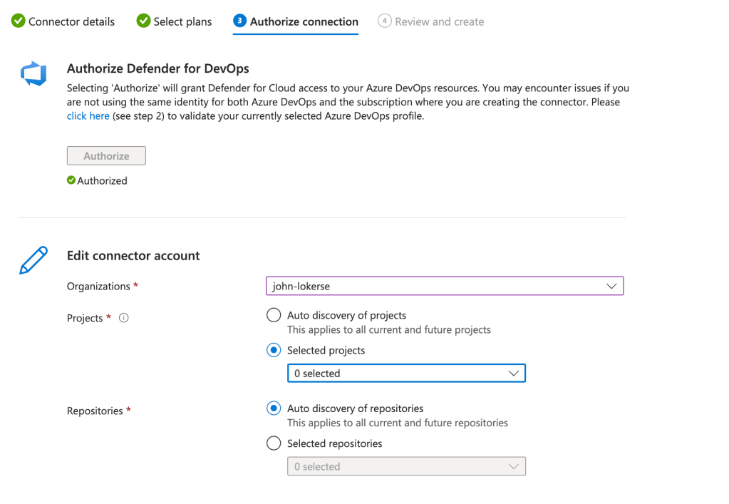Go to the Connector details tab
Screen dimensions: 729x504
[x=71, y=21]
